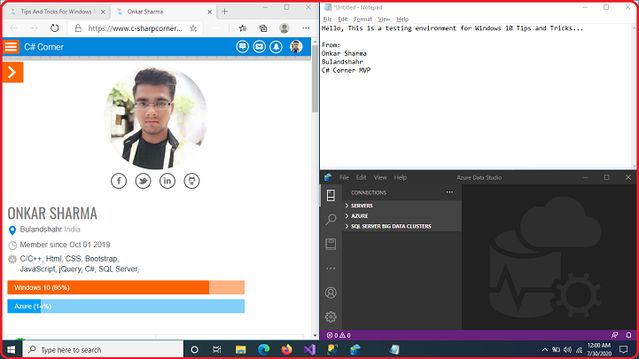The width and height of the screenshot is (639, 359).
Task: Close the Onkar Sharma browser tab
Action: click(209, 12)
